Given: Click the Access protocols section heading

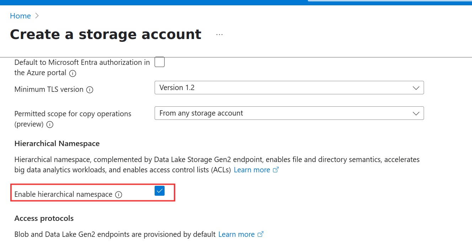Looking at the screenshot, I should click(44, 218).
